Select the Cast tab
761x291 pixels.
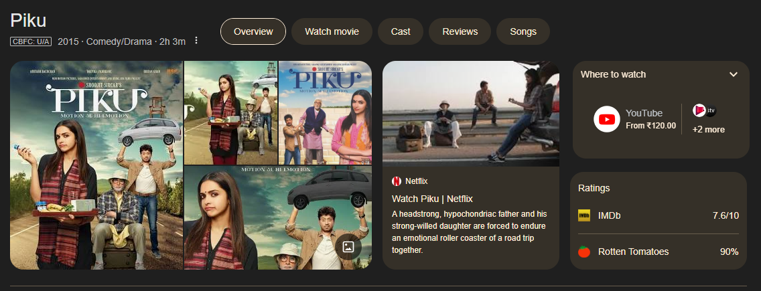(401, 31)
